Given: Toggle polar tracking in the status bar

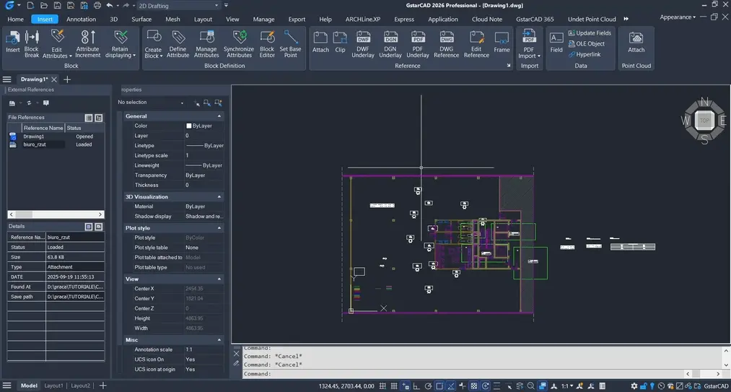Looking at the screenshot, I should (428, 386).
